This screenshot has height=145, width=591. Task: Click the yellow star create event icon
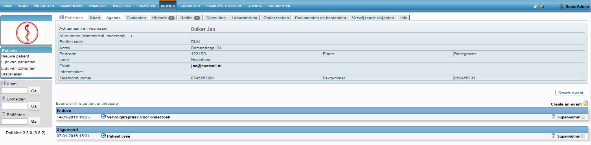click(585, 104)
